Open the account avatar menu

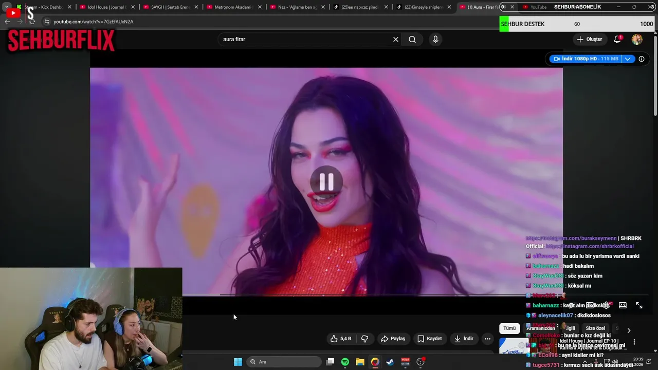pos(637,40)
